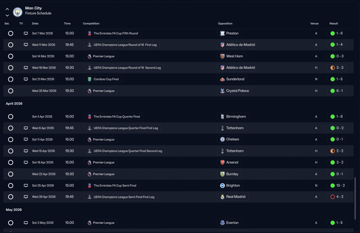Click the Sunderland club badge
Screen dimensions: 360x233
pyautogui.click(x=222, y=79)
